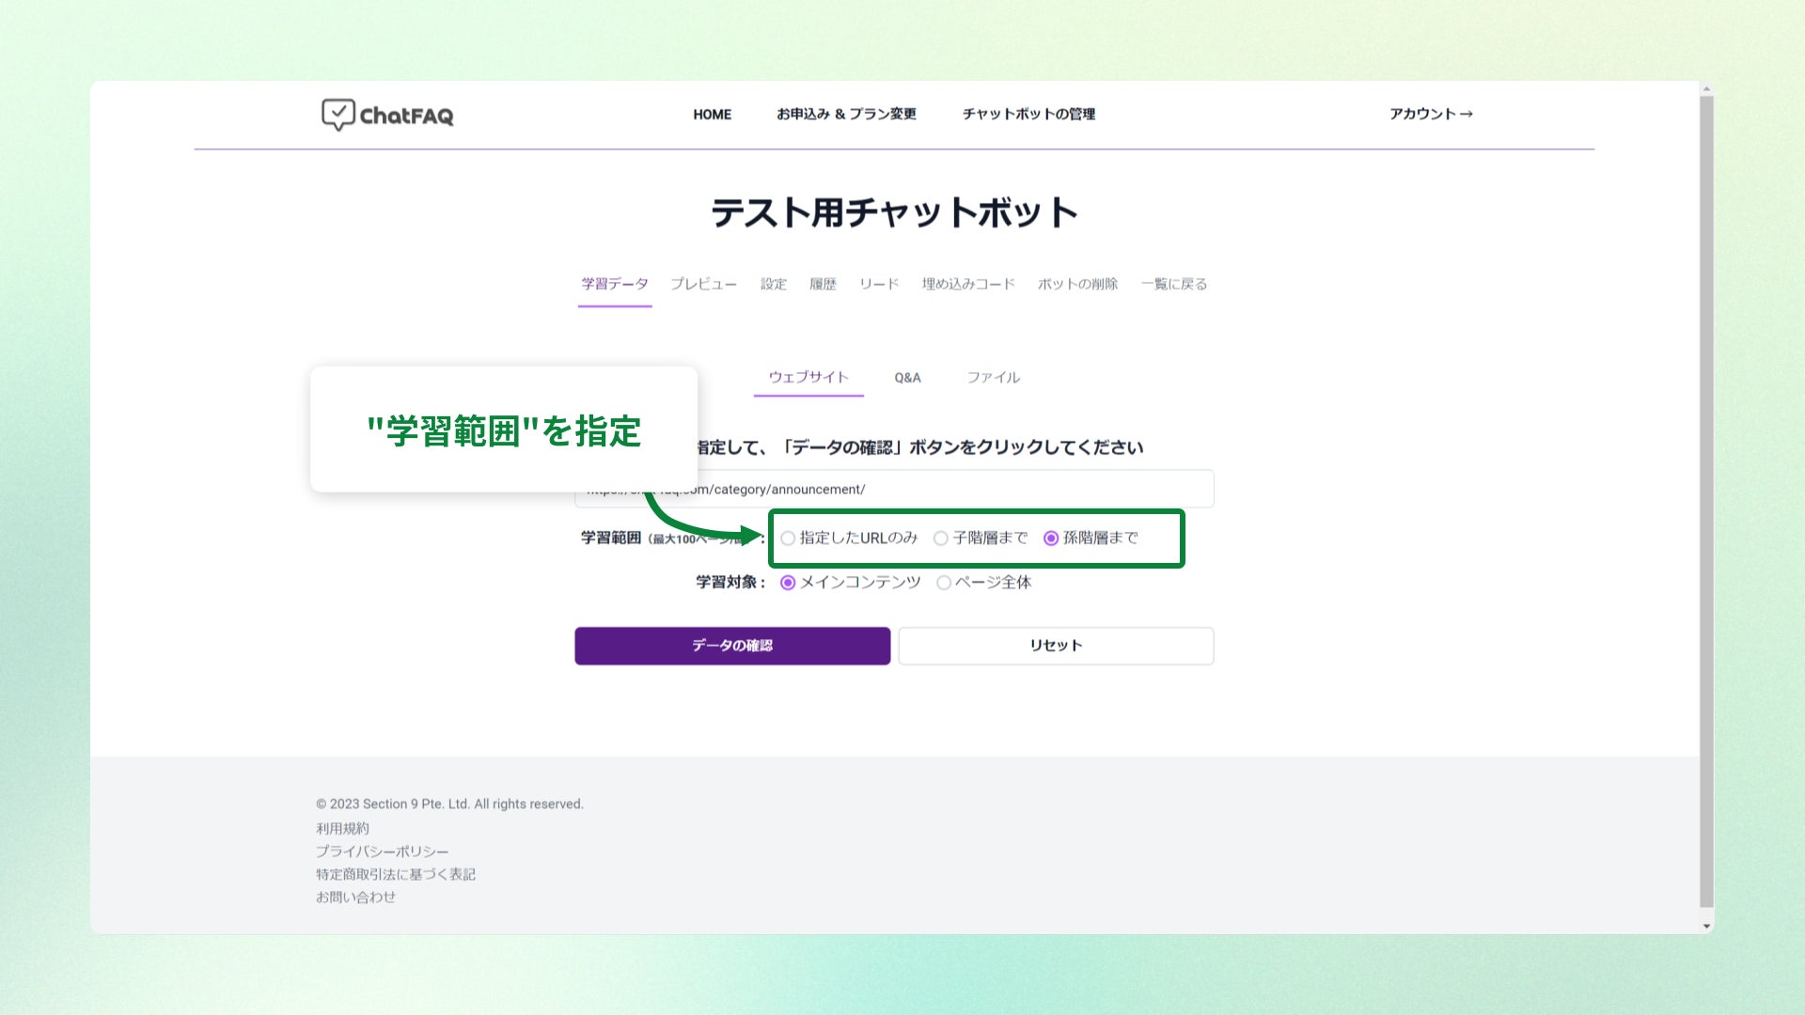This screenshot has height=1015, width=1805.
Task: Click the scrollbar down arrow
Action: tap(1706, 926)
